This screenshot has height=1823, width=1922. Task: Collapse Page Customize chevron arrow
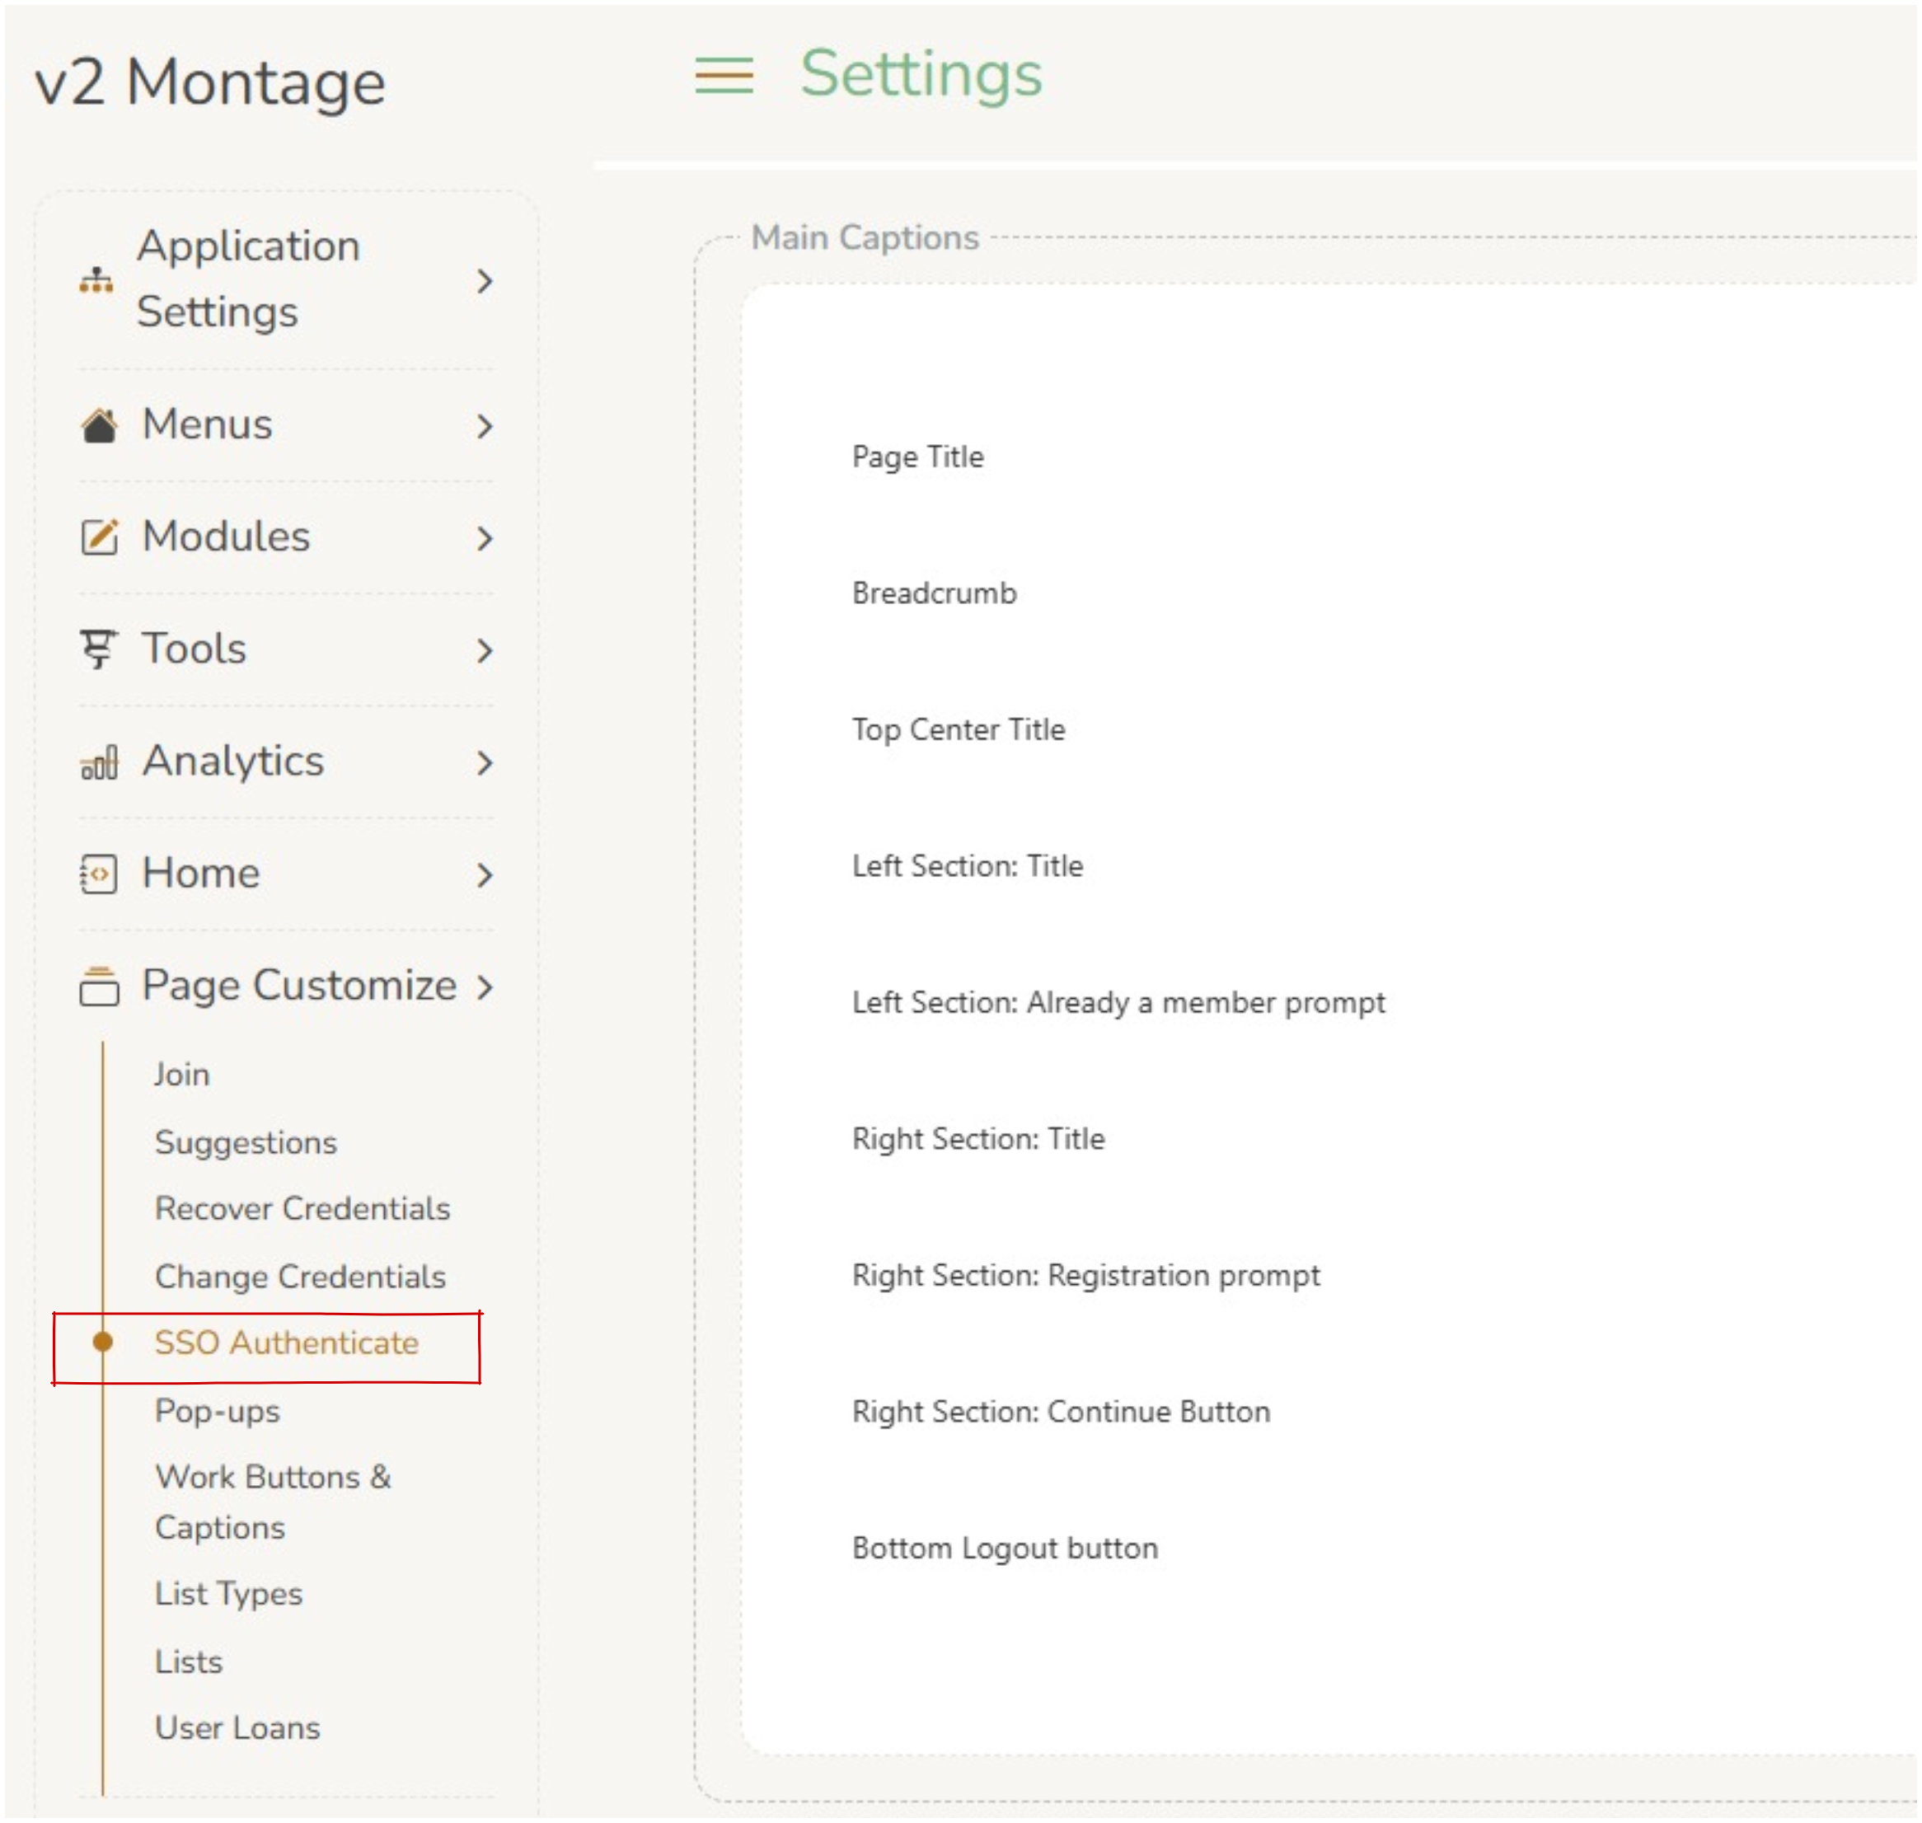484,986
